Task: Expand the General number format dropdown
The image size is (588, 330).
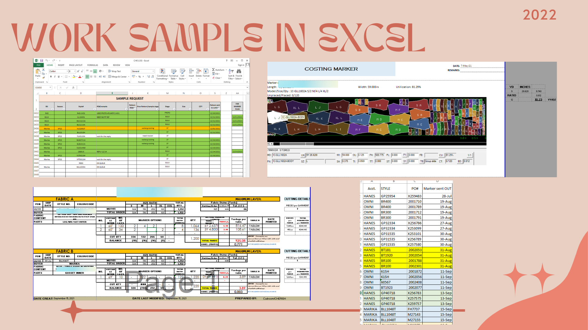Action: (153, 71)
